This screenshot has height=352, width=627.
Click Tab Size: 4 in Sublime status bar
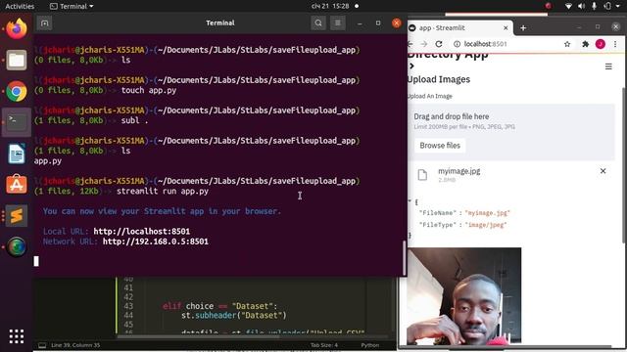324,345
